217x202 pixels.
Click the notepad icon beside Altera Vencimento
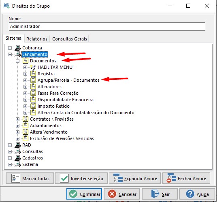(26, 132)
